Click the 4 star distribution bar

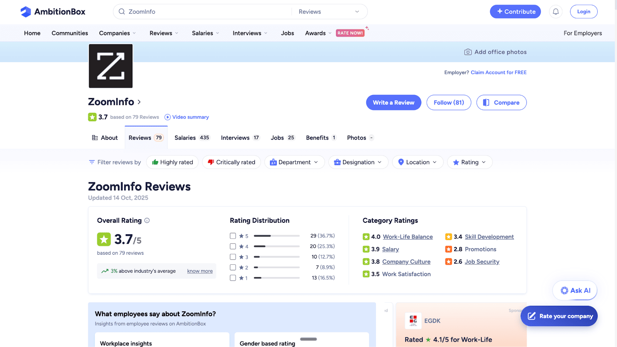277,246
